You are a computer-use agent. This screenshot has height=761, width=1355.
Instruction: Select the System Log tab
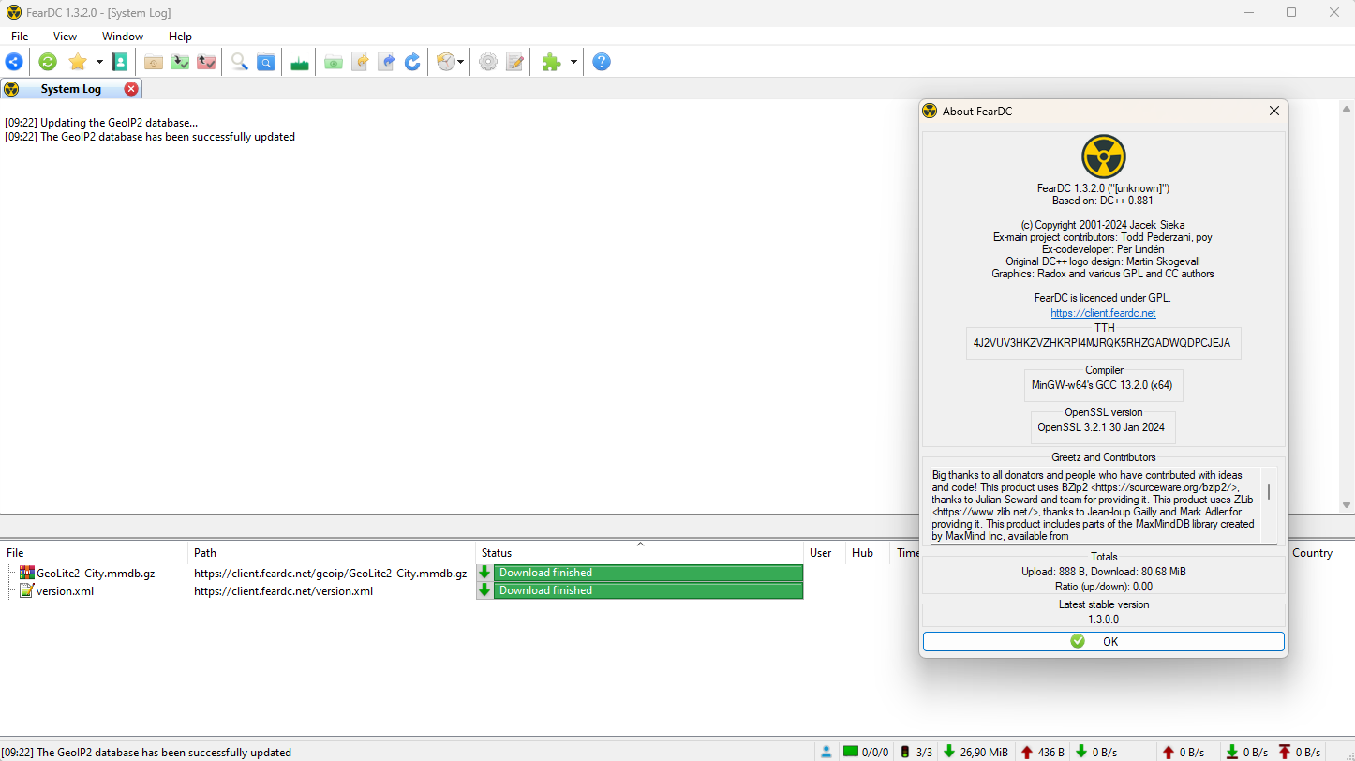pyautogui.click(x=71, y=89)
